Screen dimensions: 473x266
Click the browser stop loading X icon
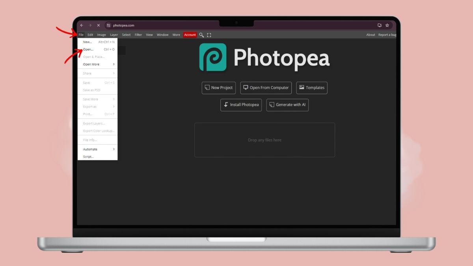pyautogui.click(x=99, y=25)
